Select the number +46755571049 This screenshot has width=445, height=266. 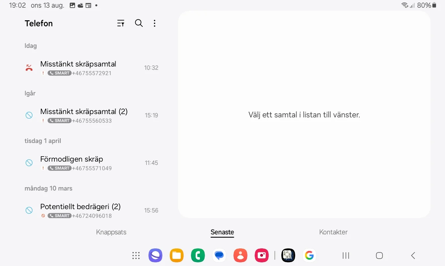pos(92,168)
